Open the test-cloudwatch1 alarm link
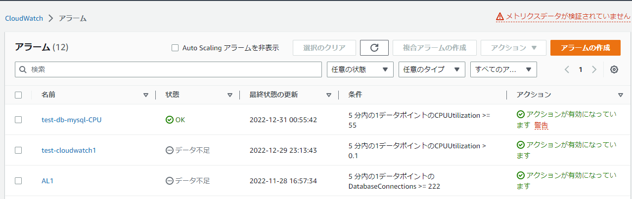Image resolution: width=632 pixels, height=199 pixels. click(69, 150)
